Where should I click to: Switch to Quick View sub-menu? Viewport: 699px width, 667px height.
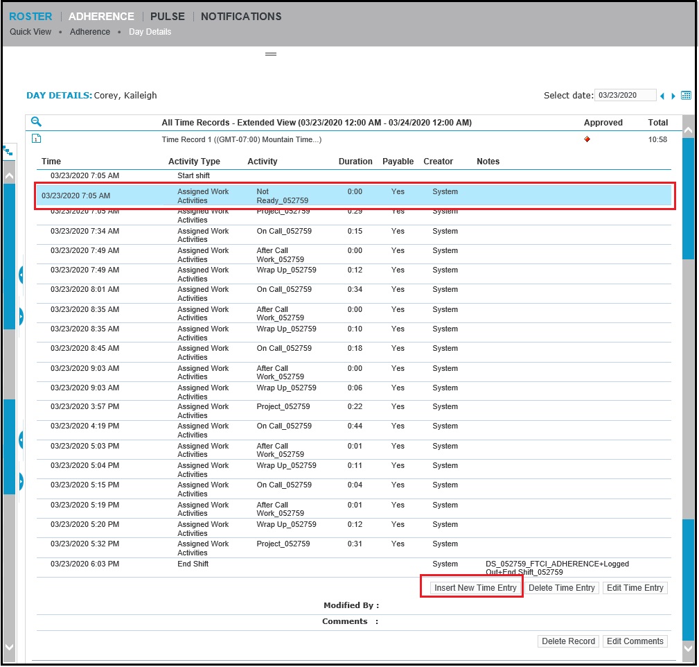click(30, 32)
